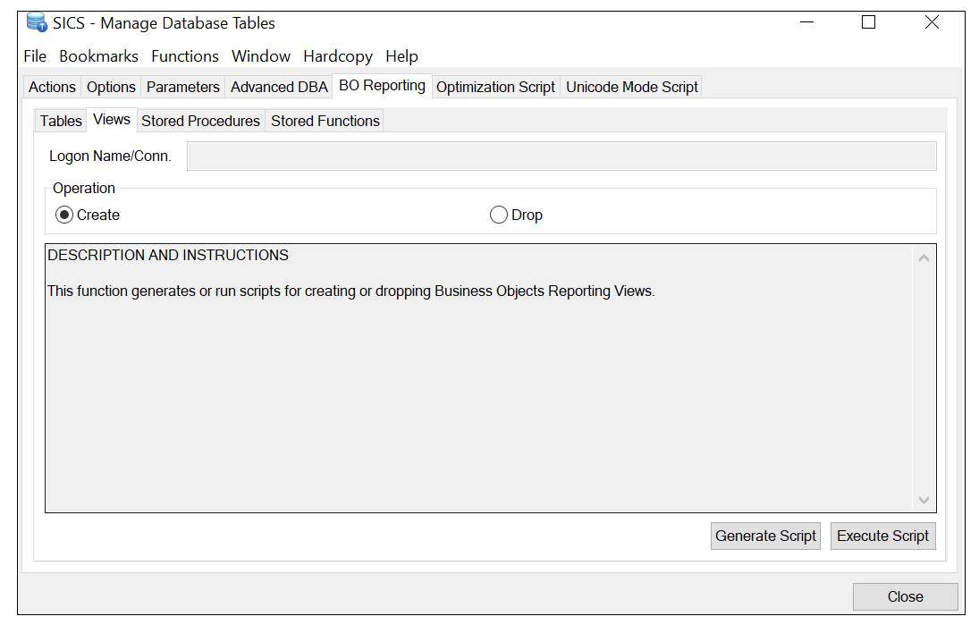Open the Bookmarks menu
The width and height of the screenshot is (979, 625).
coord(98,56)
